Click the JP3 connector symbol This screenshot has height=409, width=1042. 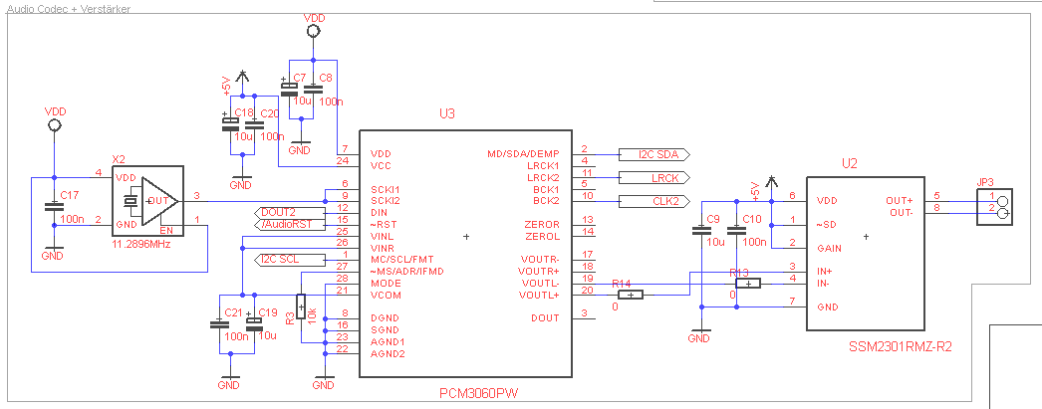994,207
